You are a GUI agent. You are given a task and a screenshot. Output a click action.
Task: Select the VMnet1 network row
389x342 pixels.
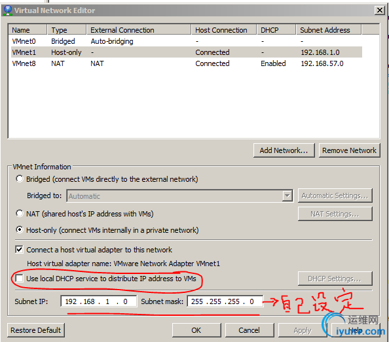pyautogui.click(x=187, y=52)
